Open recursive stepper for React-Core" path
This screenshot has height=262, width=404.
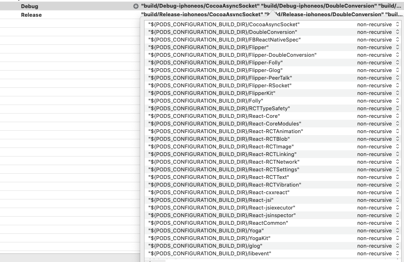(397, 116)
